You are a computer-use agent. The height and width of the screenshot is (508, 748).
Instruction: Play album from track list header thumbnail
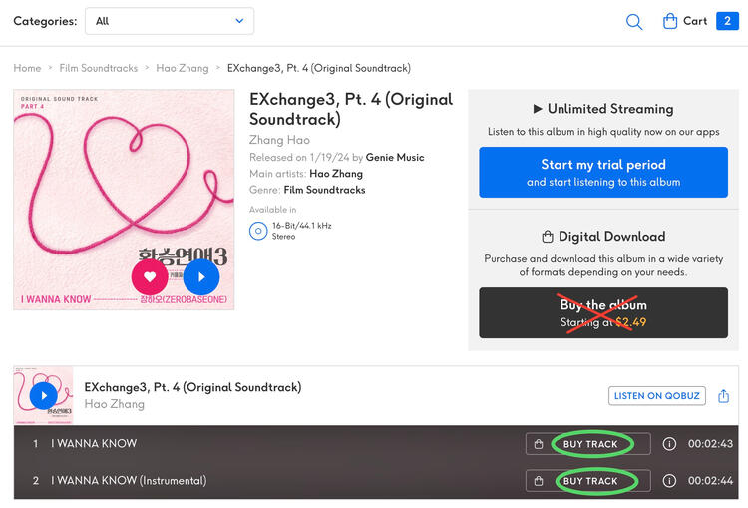coord(43,395)
